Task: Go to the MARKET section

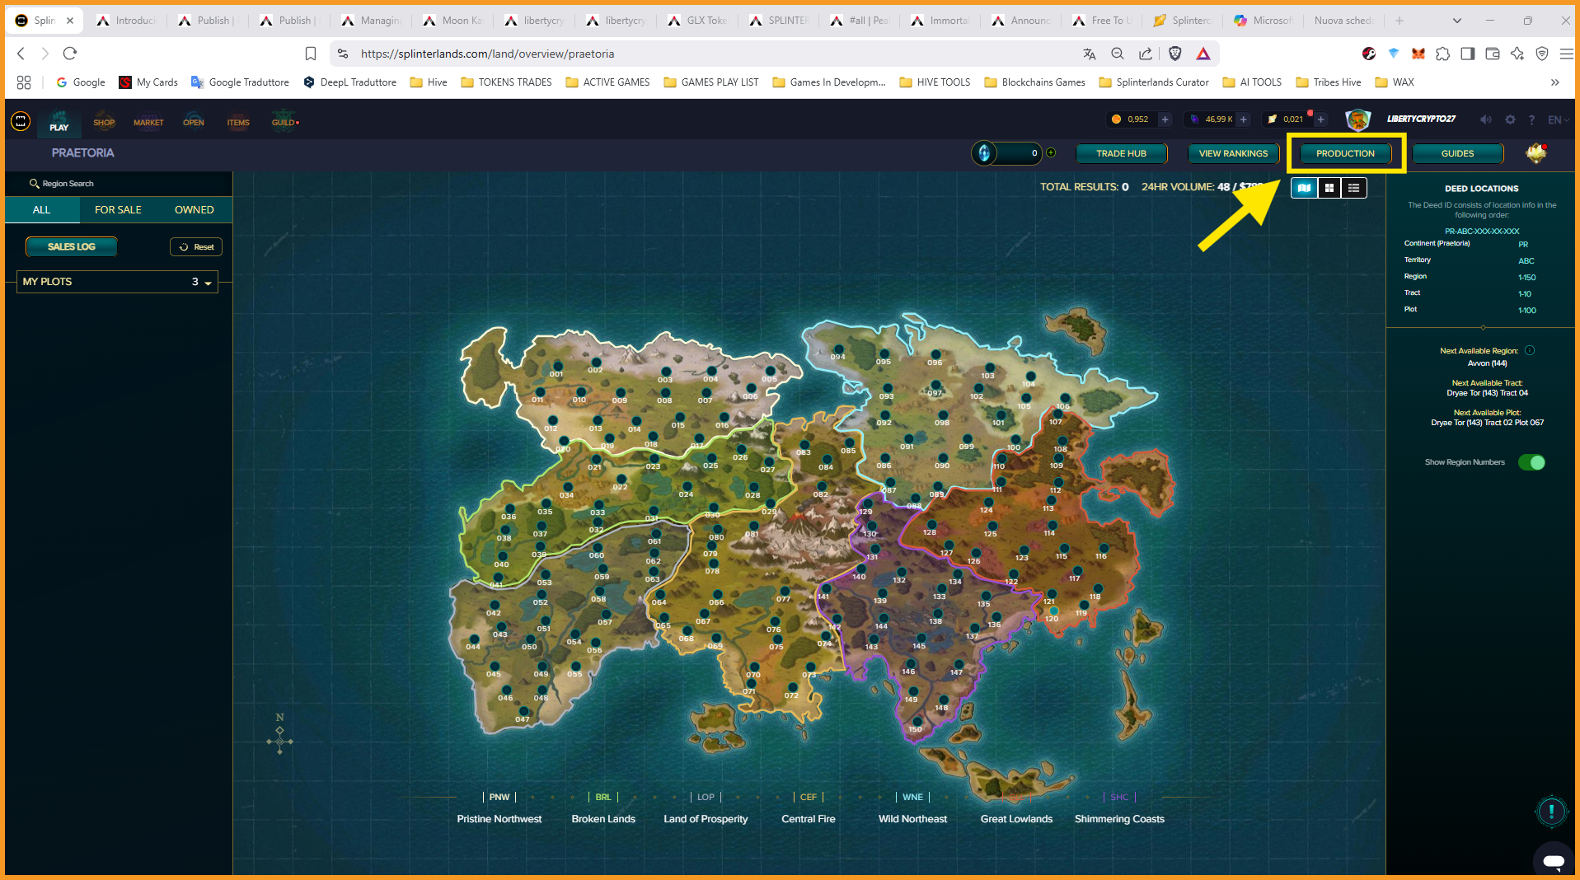Action: pyautogui.click(x=148, y=123)
